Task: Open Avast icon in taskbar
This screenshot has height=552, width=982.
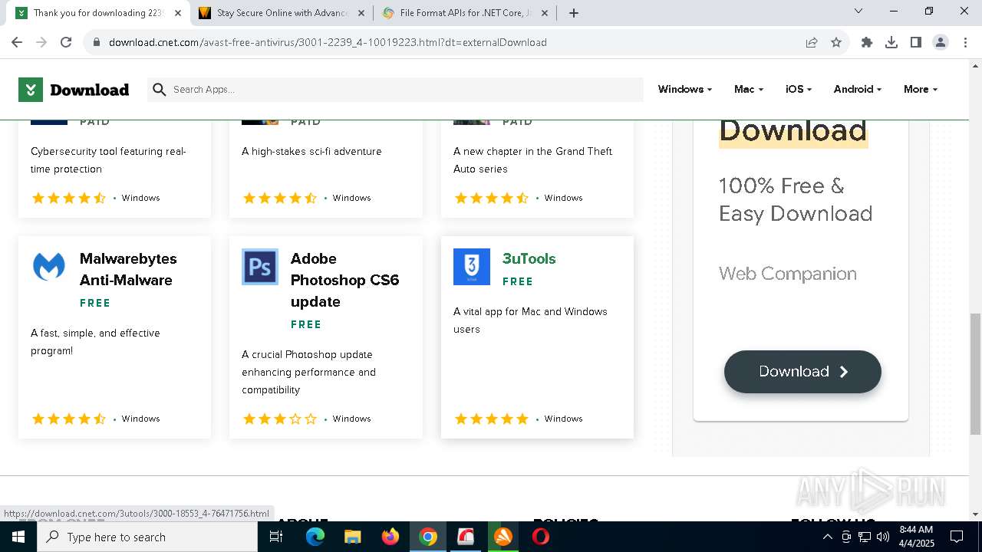Action: tap(503, 537)
